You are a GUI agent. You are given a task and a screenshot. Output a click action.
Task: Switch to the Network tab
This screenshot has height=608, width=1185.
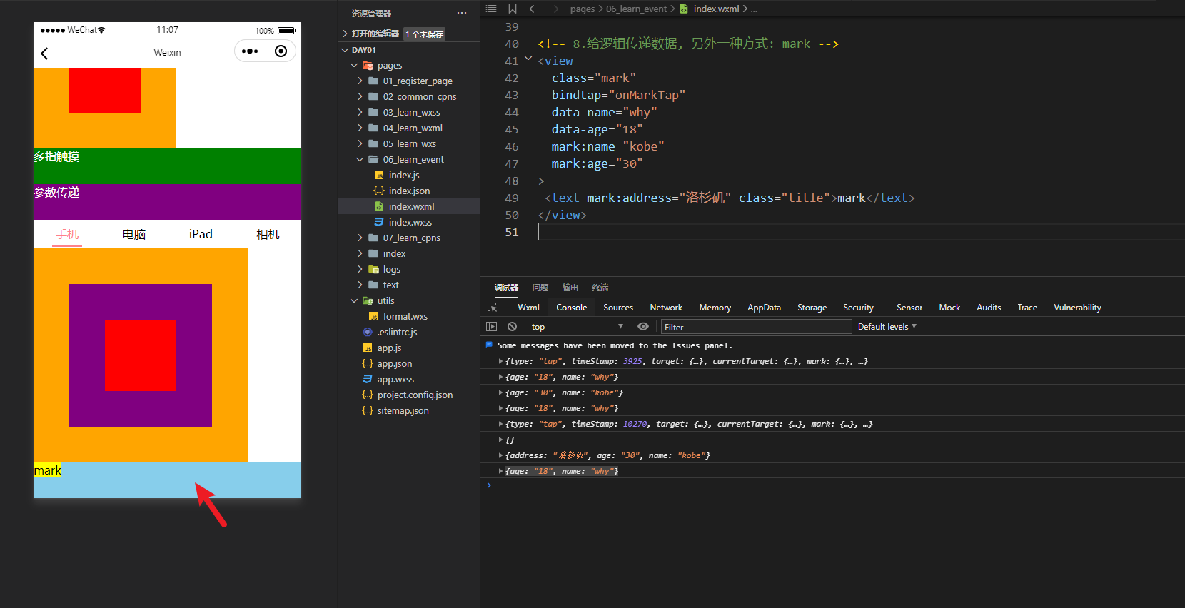[x=666, y=308]
